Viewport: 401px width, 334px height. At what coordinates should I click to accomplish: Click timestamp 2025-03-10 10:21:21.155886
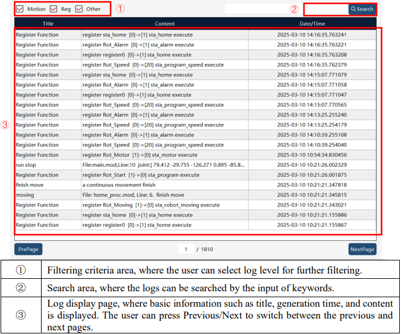(312, 215)
